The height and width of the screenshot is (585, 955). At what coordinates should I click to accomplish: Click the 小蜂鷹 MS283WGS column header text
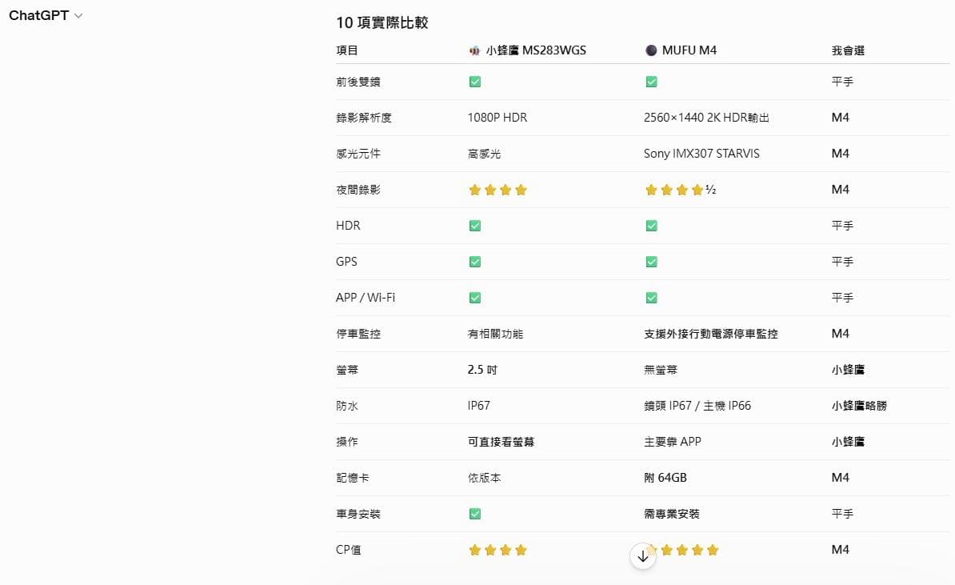pyautogui.click(x=536, y=50)
